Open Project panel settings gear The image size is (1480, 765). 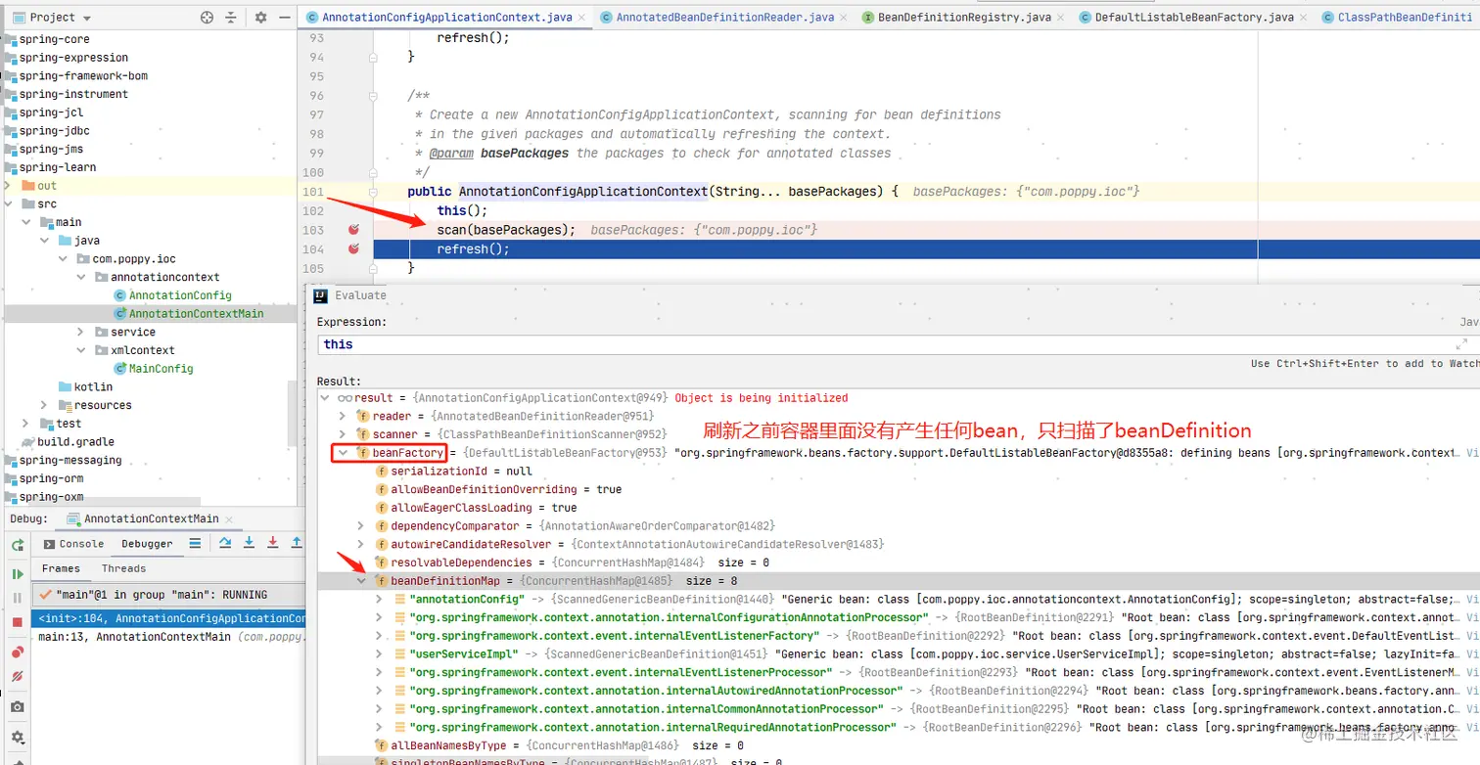tap(260, 18)
